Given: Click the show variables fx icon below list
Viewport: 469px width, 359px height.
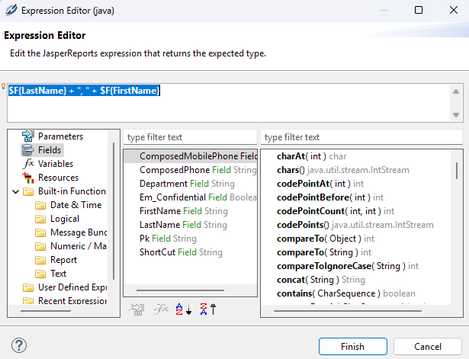Looking at the screenshot, I should click(x=161, y=309).
